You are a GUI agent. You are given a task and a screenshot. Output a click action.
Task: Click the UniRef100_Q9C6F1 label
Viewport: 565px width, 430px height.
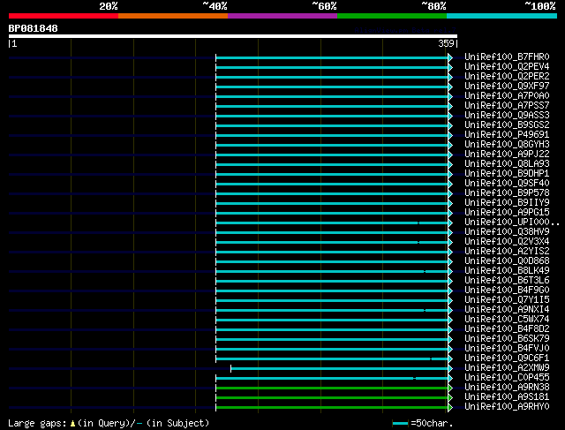[507, 358]
